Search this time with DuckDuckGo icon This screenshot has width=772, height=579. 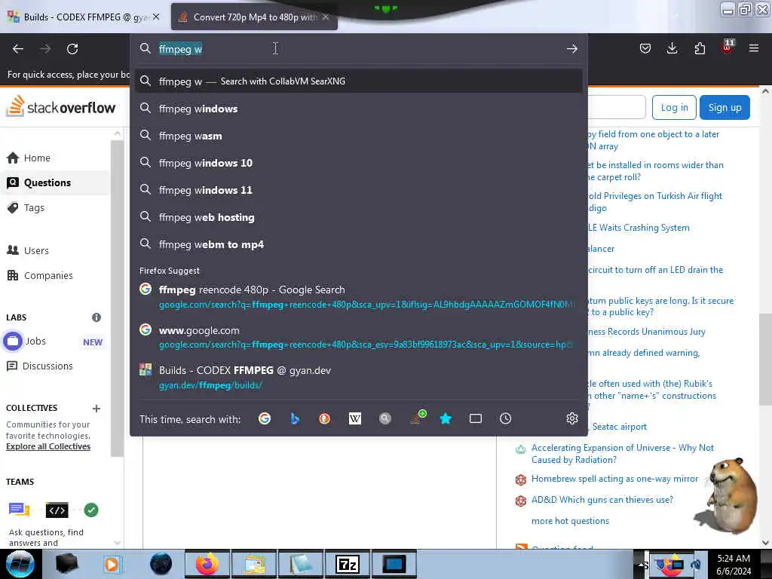[x=324, y=418]
